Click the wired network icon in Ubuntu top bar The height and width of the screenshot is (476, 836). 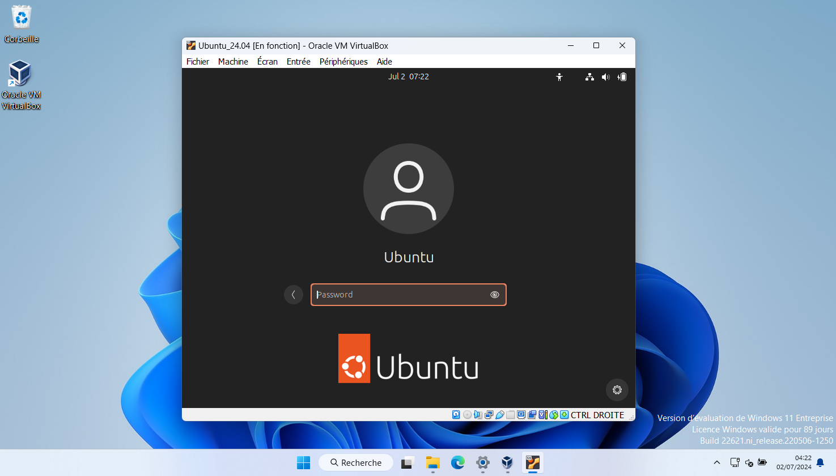(589, 77)
